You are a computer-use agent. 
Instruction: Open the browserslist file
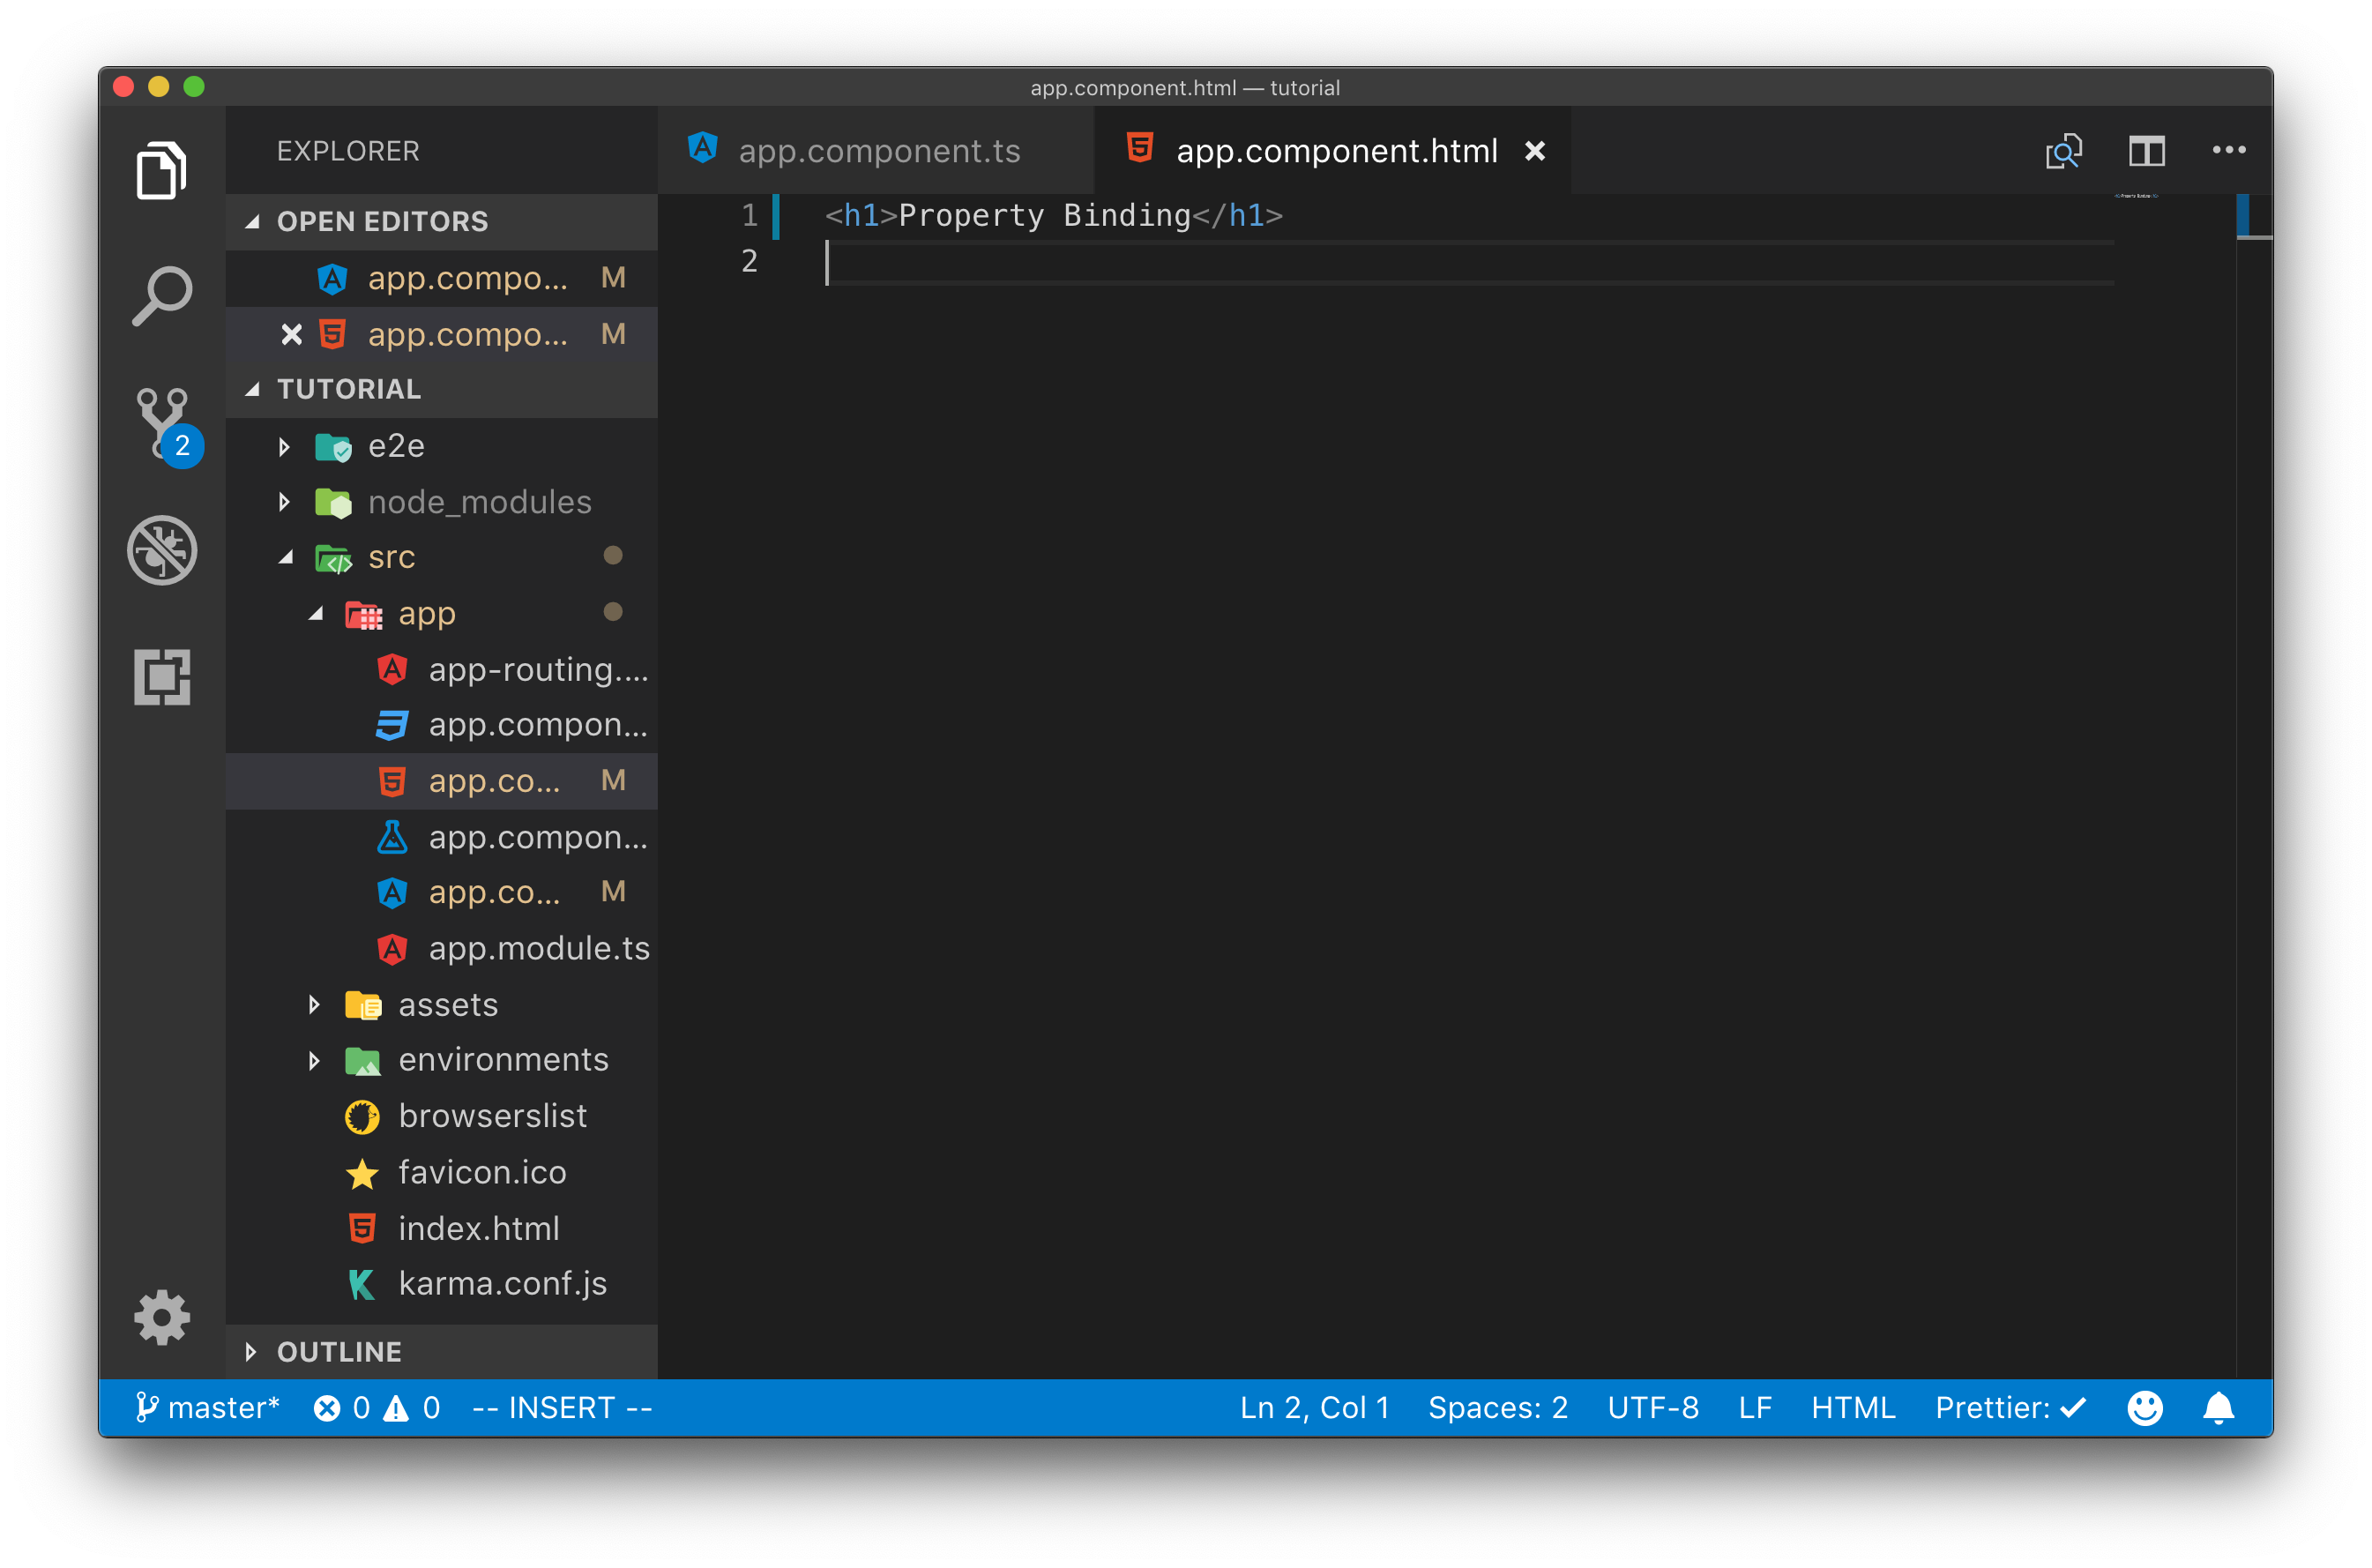(x=442, y=1116)
